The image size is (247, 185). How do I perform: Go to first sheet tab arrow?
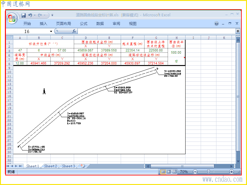coord(8,166)
